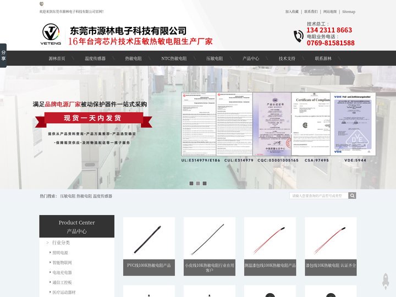Focus the product search input field
Screen dimensions: 396x297
(x=318, y=195)
